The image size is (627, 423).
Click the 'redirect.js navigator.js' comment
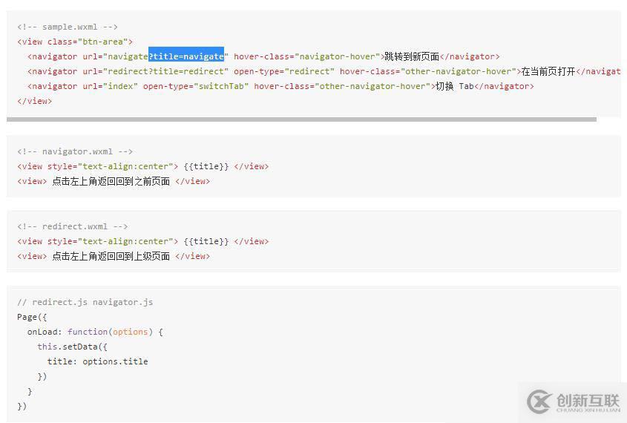tap(85, 302)
